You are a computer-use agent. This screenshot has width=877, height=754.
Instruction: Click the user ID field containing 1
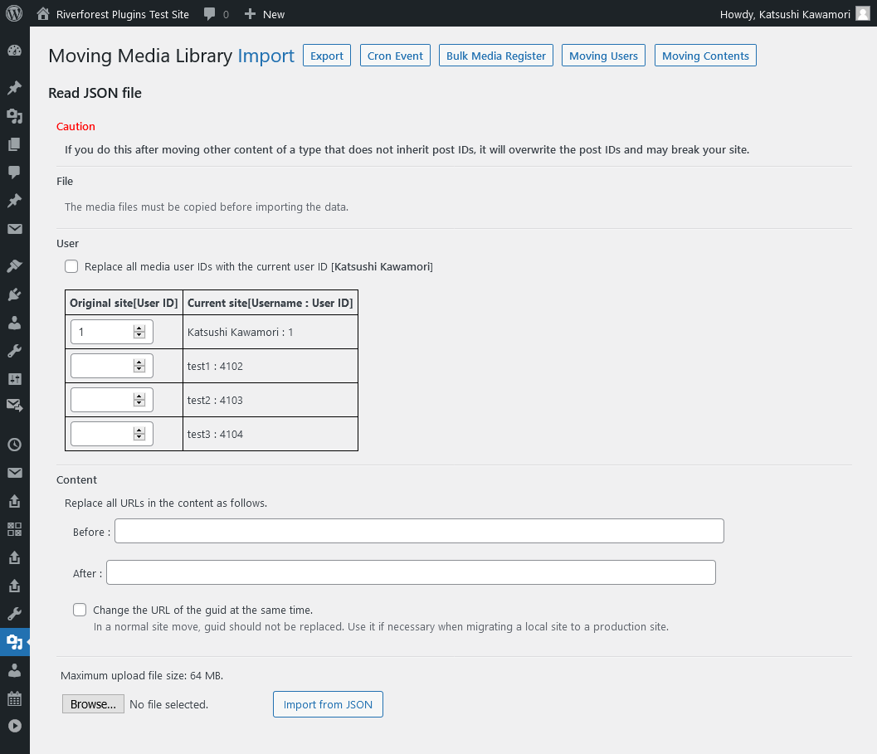coord(112,332)
